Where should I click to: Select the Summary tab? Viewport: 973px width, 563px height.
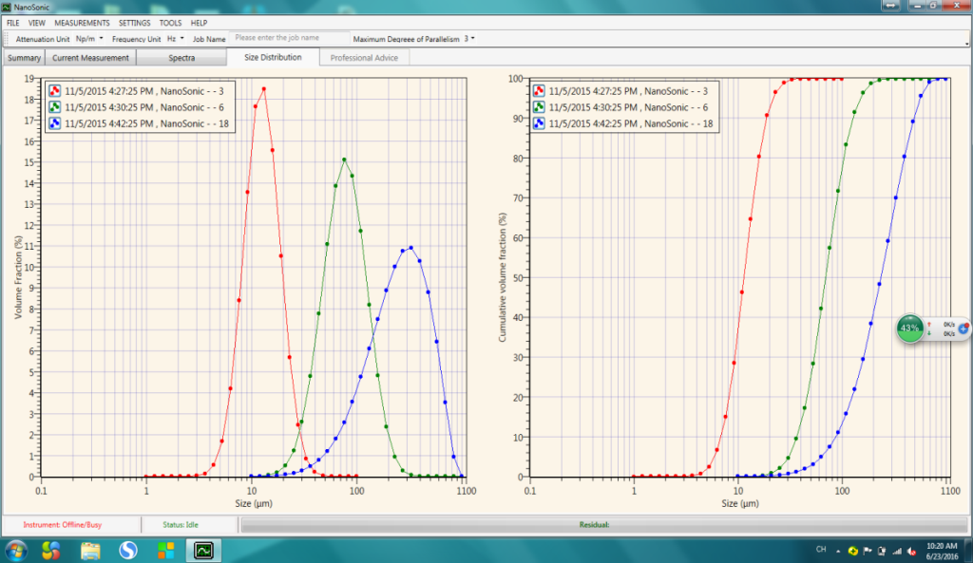click(24, 58)
